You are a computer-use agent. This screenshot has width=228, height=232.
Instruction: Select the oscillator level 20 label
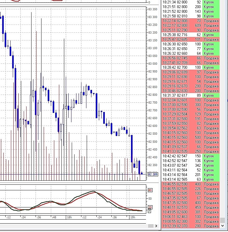pos(150,207)
